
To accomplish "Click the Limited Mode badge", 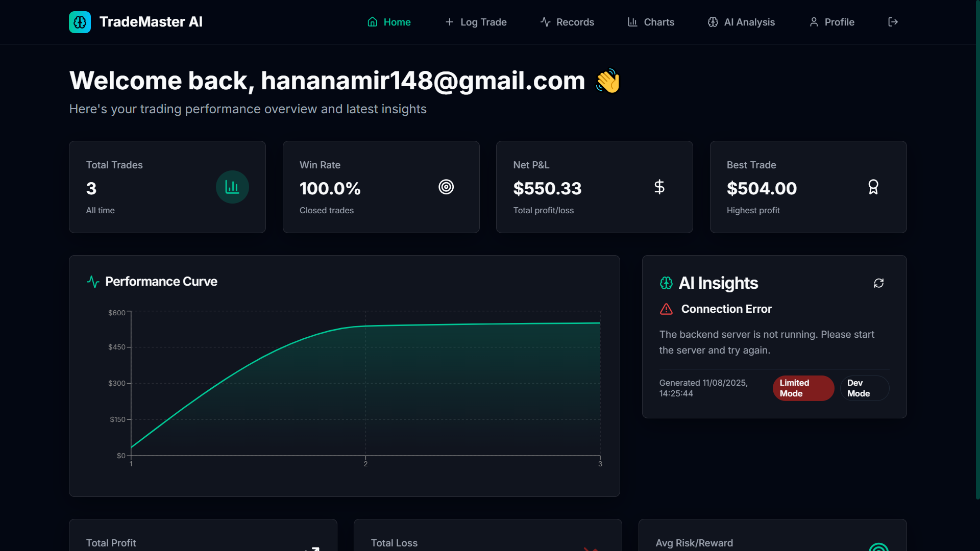I will tap(803, 388).
